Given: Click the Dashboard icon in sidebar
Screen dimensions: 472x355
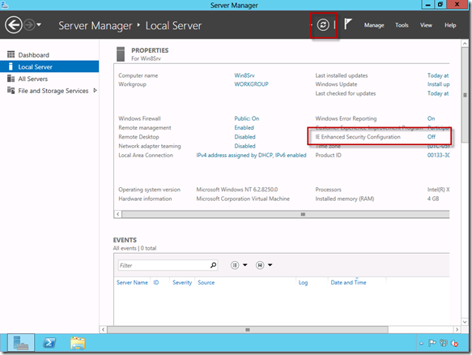Looking at the screenshot, I should pos(11,54).
